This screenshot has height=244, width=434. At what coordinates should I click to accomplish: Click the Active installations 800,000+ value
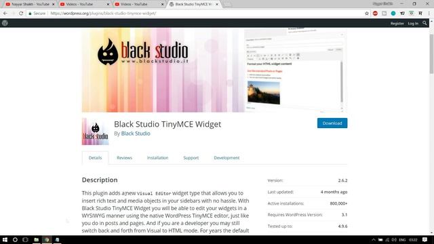[x=338, y=203]
